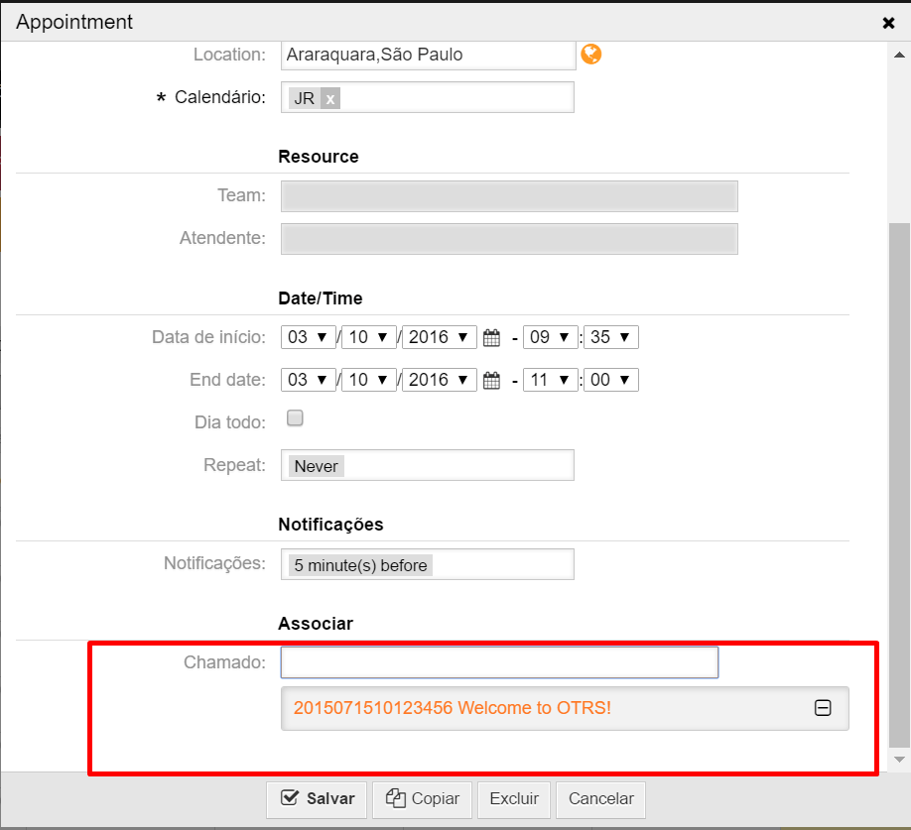
Task: Open the Repeat Never selector
Action: (427, 465)
